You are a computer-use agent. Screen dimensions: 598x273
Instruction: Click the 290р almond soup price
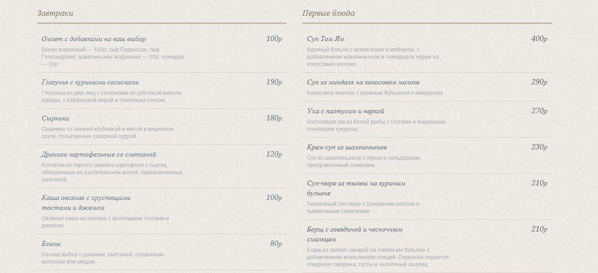(539, 83)
